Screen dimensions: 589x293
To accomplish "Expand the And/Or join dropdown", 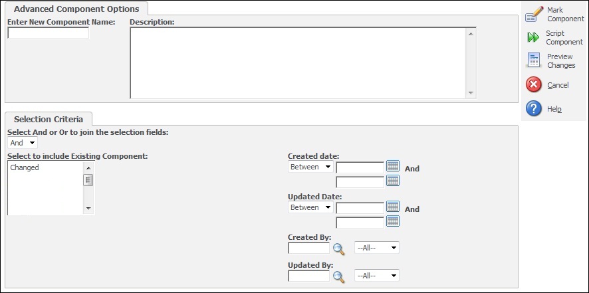I will pos(23,143).
